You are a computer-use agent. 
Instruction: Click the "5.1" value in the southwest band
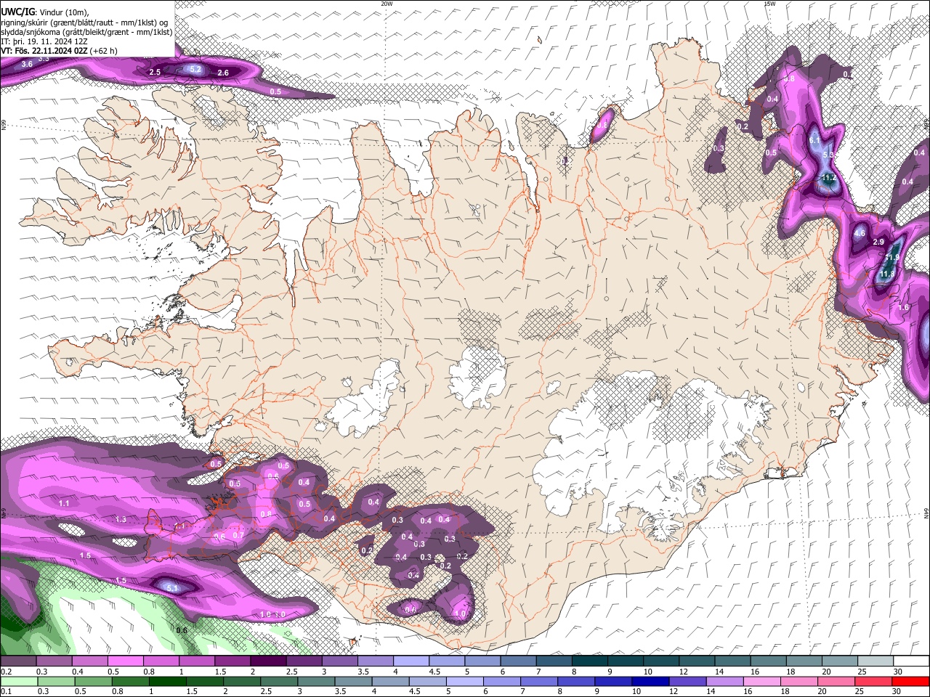pyautogui.click(x=172, y=588)
